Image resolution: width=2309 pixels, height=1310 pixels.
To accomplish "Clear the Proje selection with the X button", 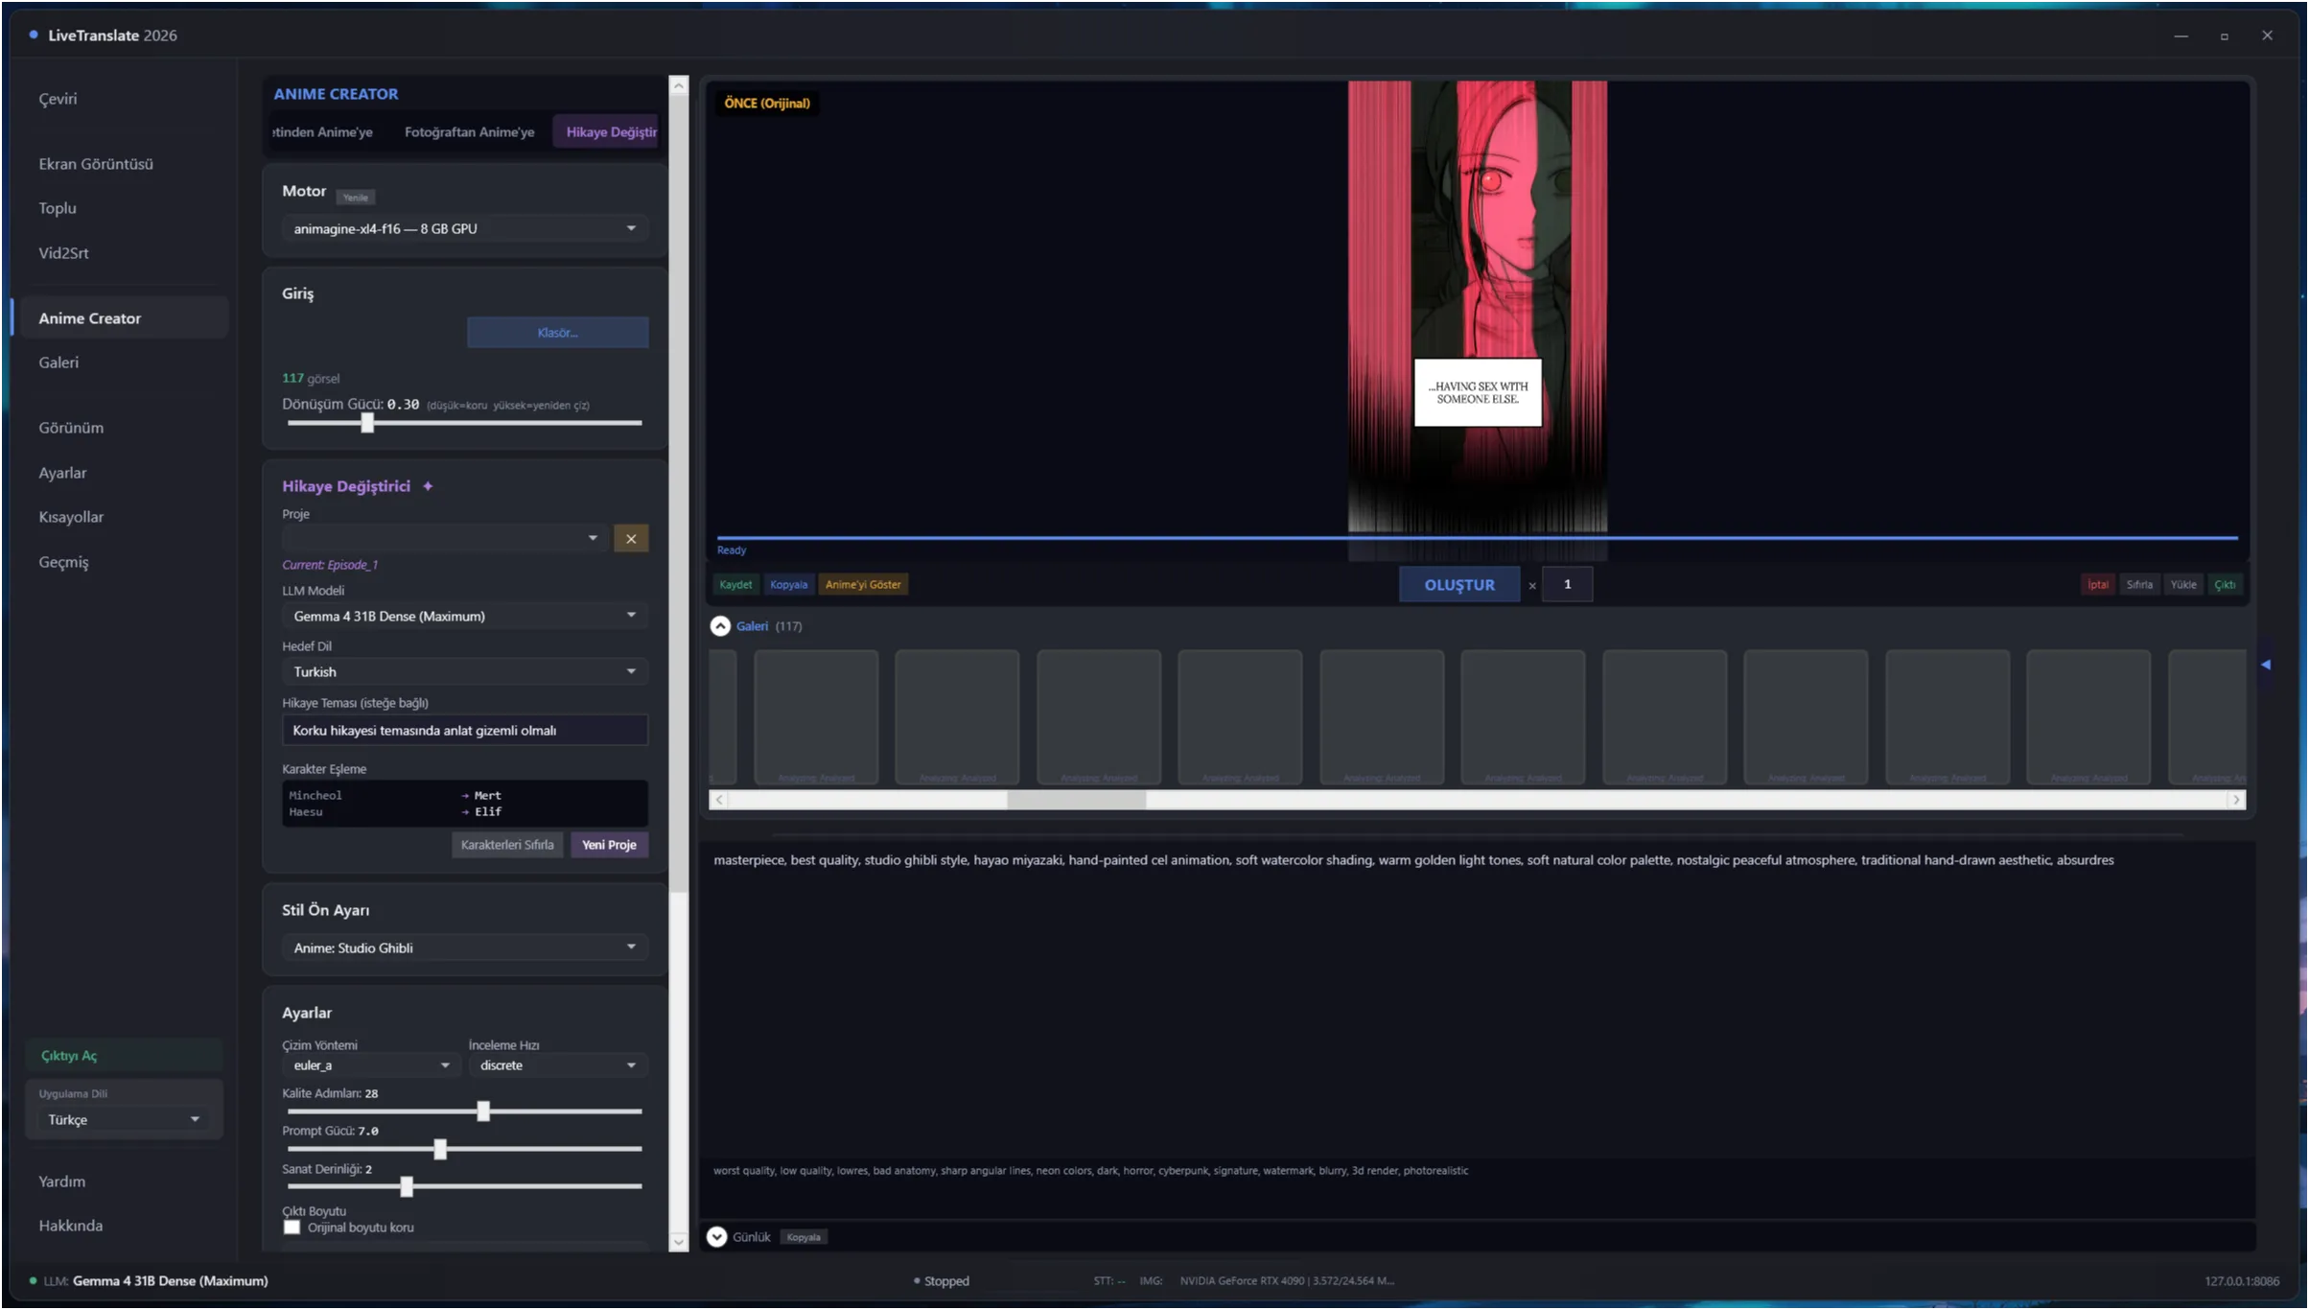I will (x=631, y=539).
